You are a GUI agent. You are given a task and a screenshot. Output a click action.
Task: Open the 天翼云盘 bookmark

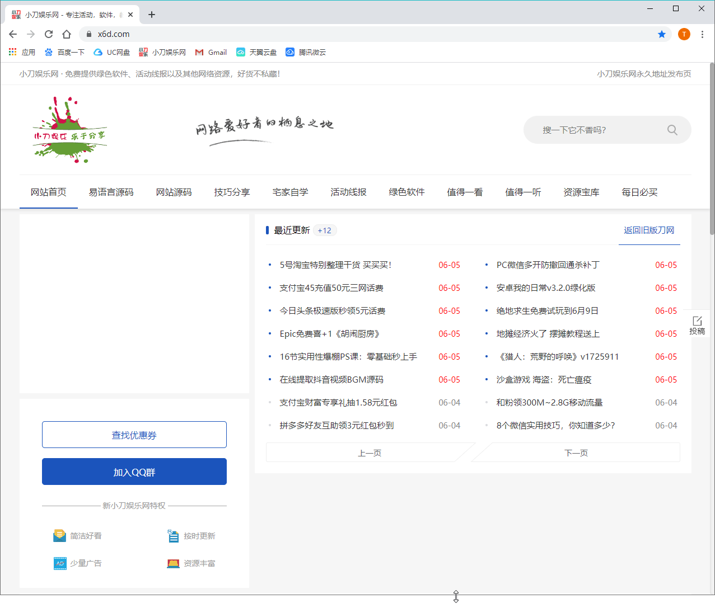256,52
